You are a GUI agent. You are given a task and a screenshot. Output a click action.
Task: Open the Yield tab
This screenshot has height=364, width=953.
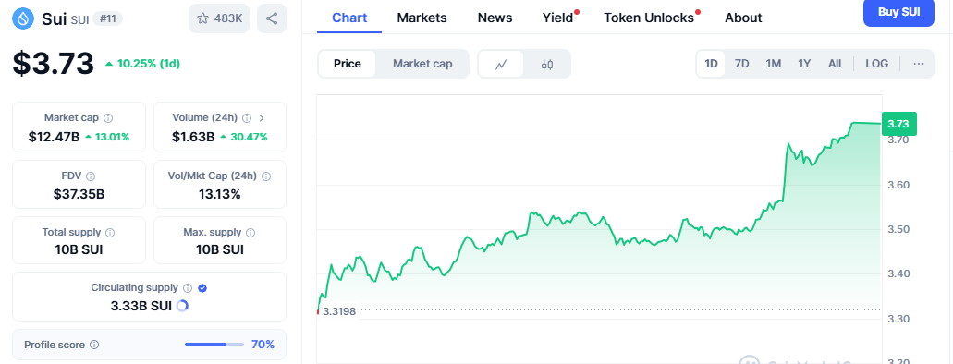(x=558, y=18)
